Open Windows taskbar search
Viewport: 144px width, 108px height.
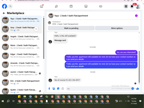(x=8, y=101)
